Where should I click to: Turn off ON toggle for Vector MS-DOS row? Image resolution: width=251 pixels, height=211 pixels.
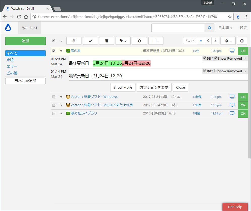pos(243,105)
